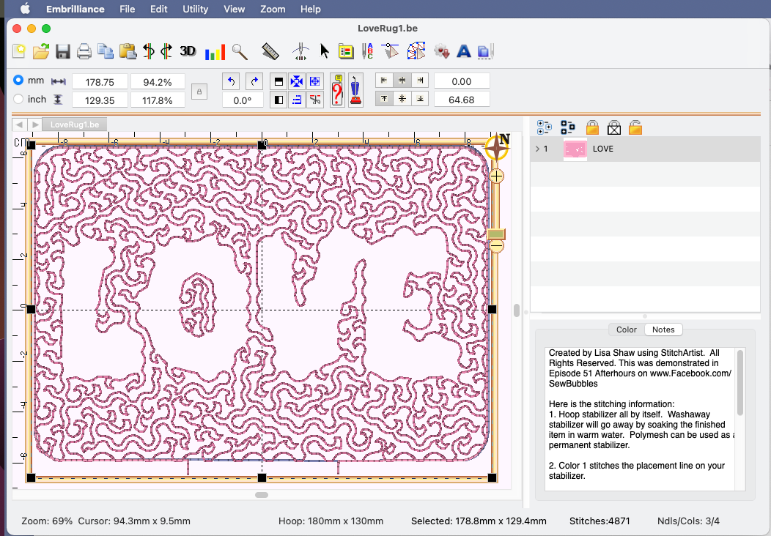Click expand all objects tree icon
771x536 pixels.
click(x=544, y=128)
